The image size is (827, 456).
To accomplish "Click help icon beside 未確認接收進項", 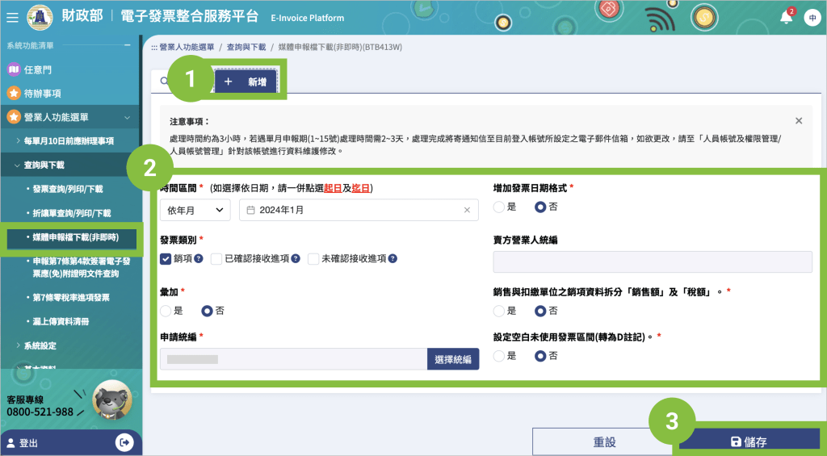I will click(x=393, y=259).
